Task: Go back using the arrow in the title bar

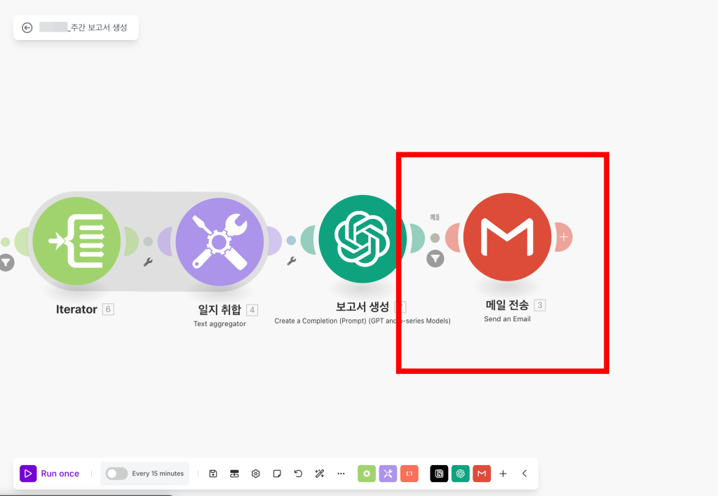Action: pyautogui.click(x=27, y=27)
